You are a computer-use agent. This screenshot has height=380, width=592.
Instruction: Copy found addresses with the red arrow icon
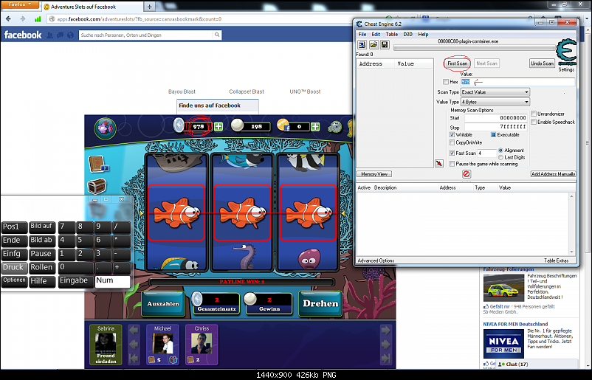(x=438, y=163)
